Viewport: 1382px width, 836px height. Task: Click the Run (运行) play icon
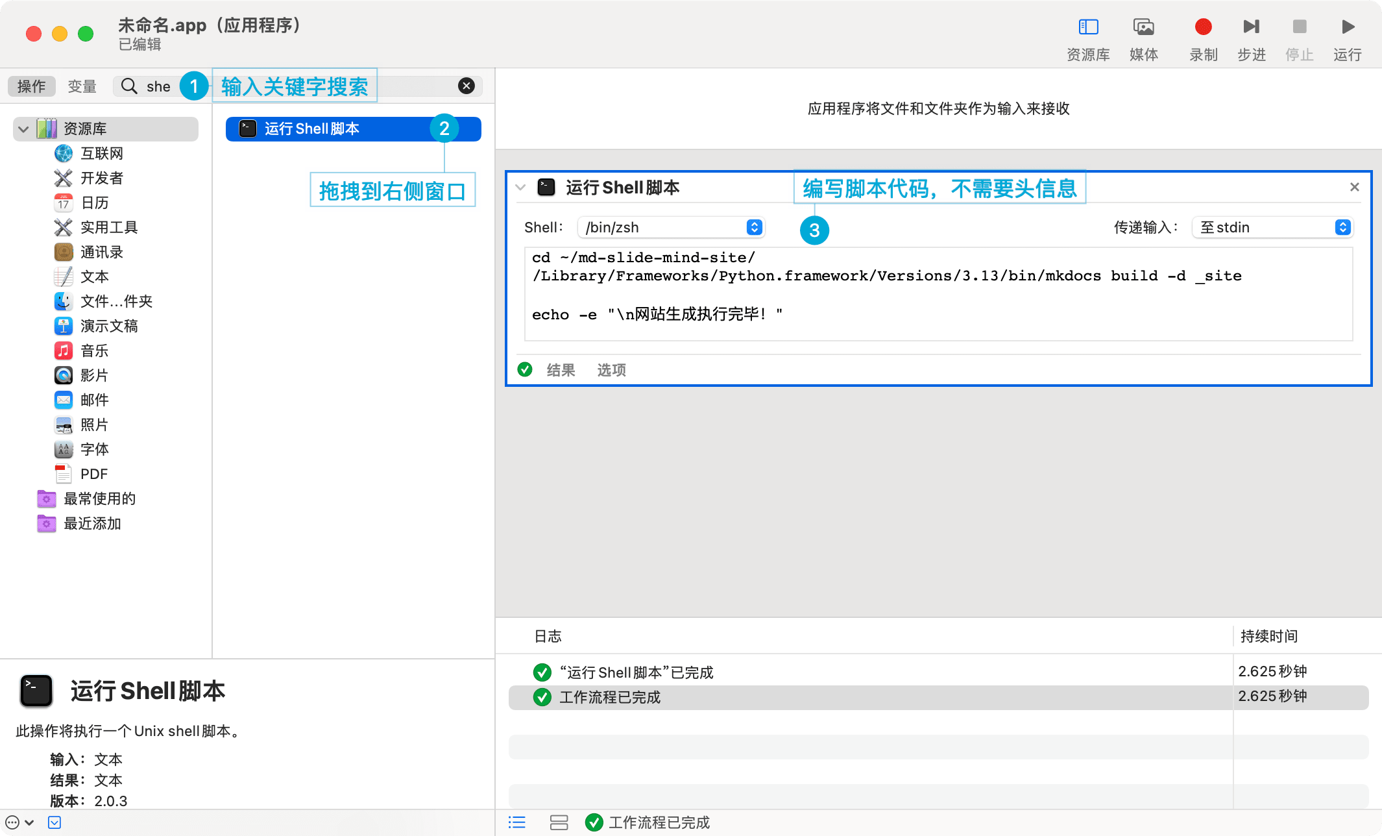[x=1348, y=27]
